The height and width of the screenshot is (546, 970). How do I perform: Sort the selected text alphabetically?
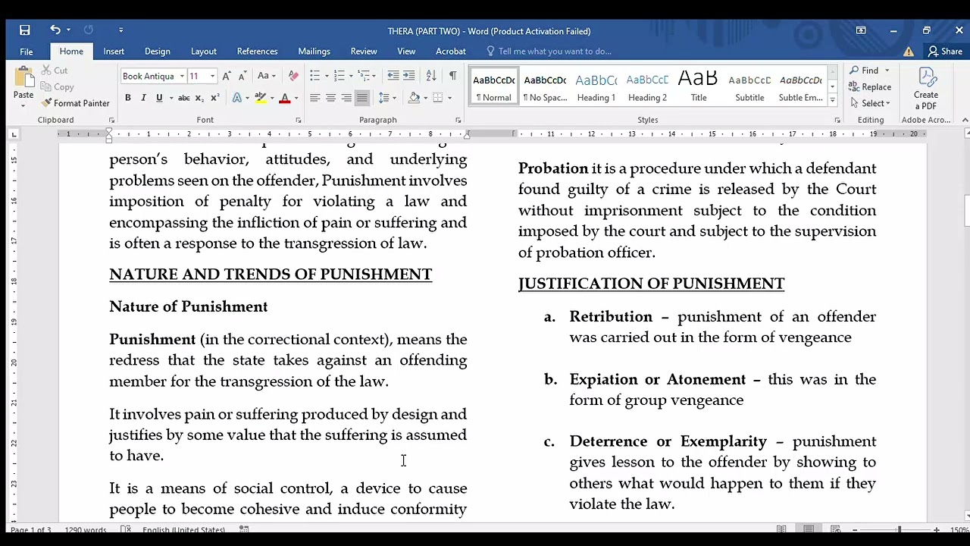point(431,76)
